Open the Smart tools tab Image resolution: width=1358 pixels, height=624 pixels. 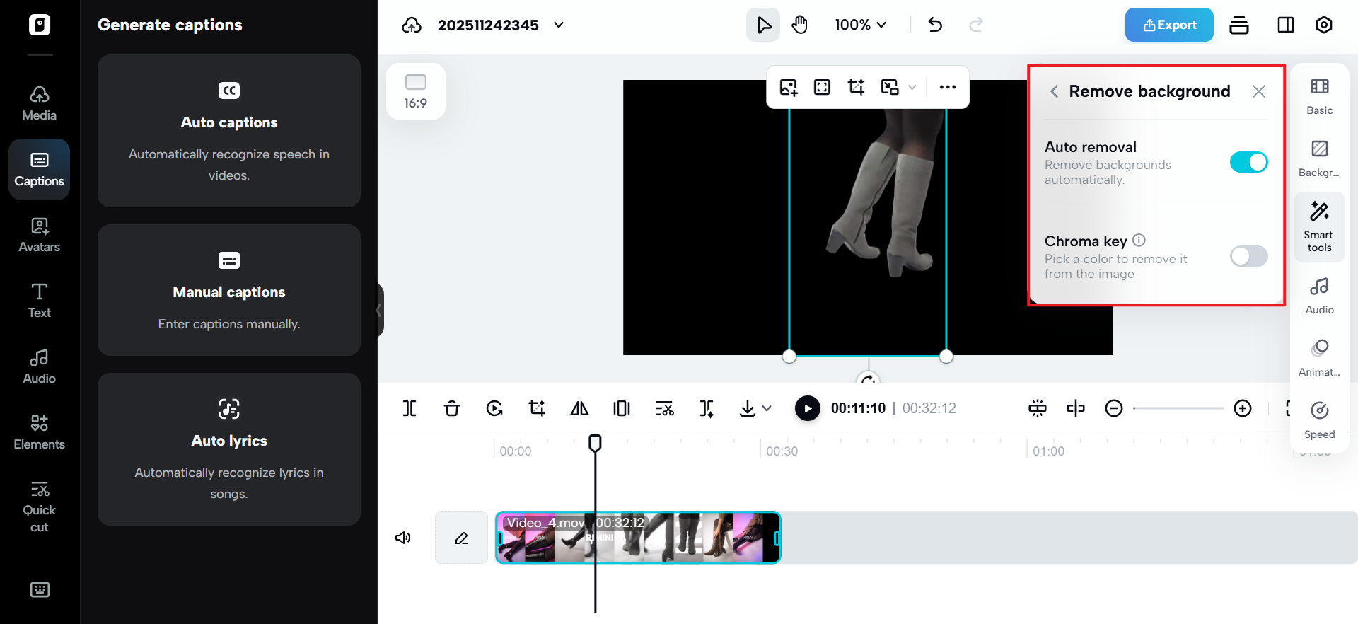pos(1320,227)
